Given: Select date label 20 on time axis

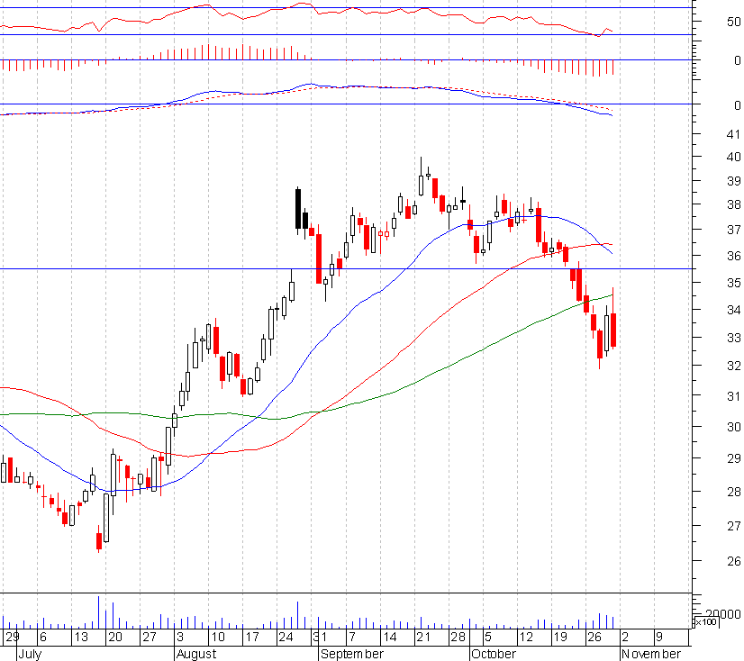Looking at the screenshot, I should [x=115, y=637].
